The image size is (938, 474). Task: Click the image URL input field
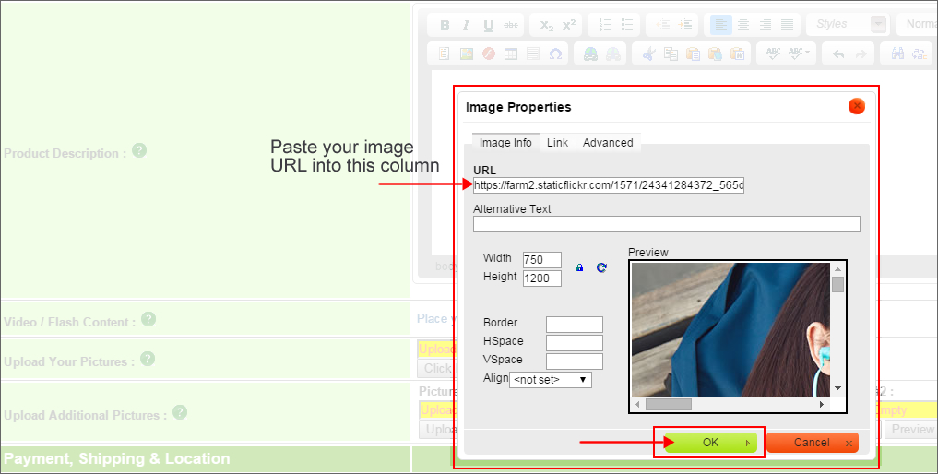609,185
